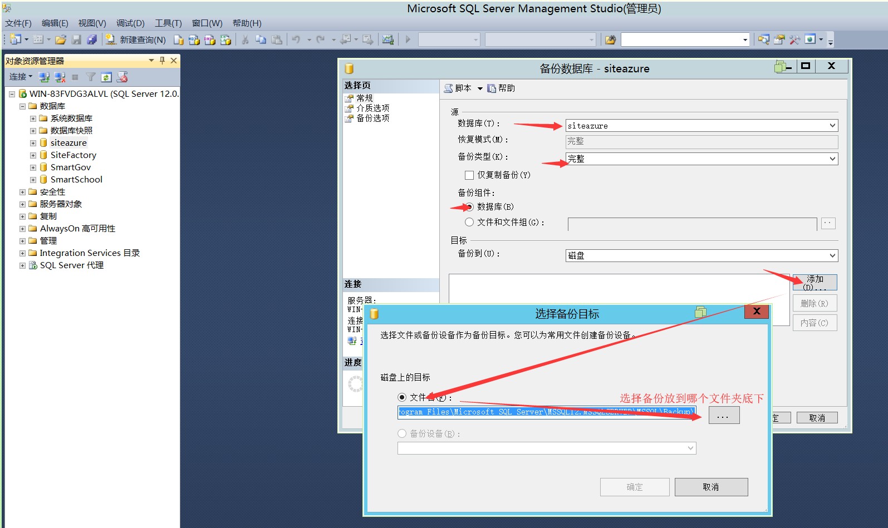Open the 脚本 dropdown arrow

(480, 88)
